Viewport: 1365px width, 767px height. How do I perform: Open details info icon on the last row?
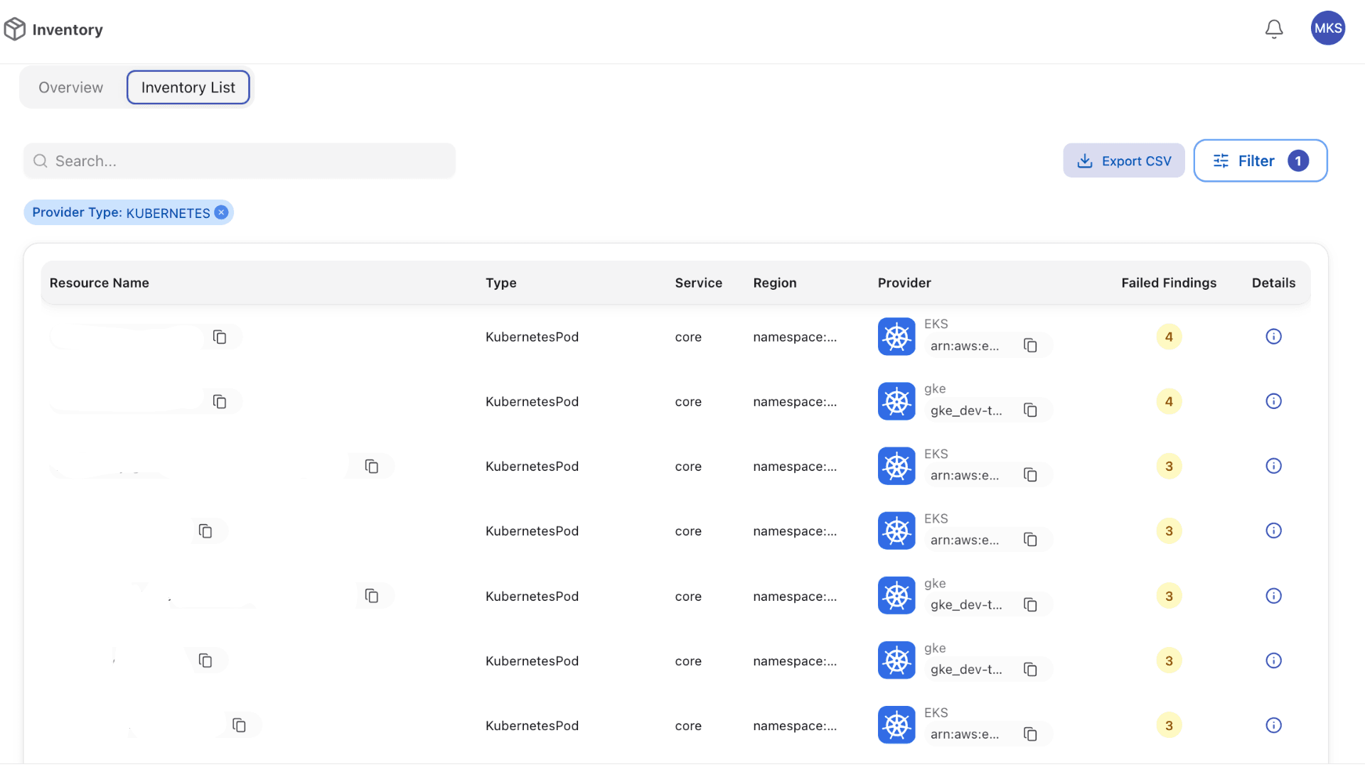click(x=1273, y=725)
